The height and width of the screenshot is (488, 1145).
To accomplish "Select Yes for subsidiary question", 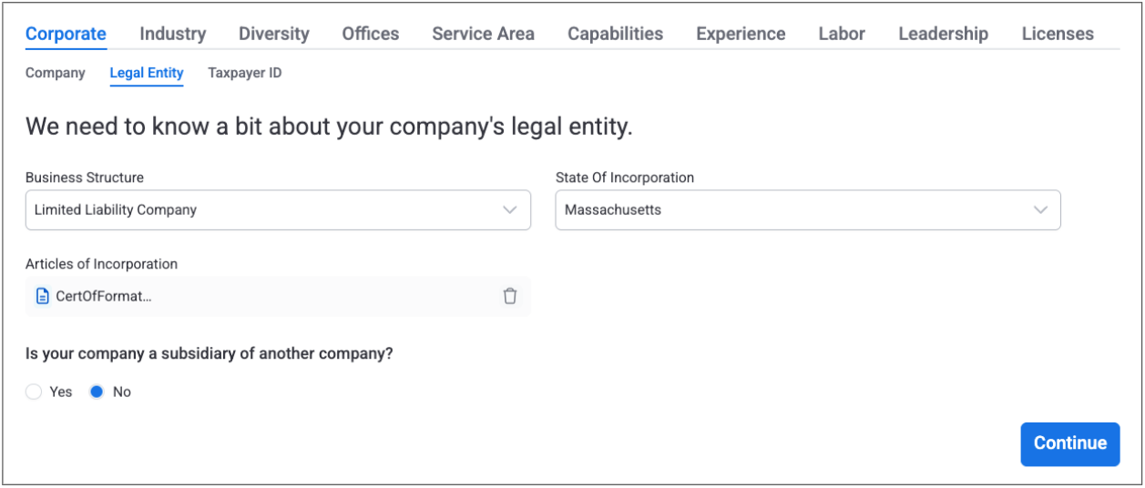I will [35, 391].
